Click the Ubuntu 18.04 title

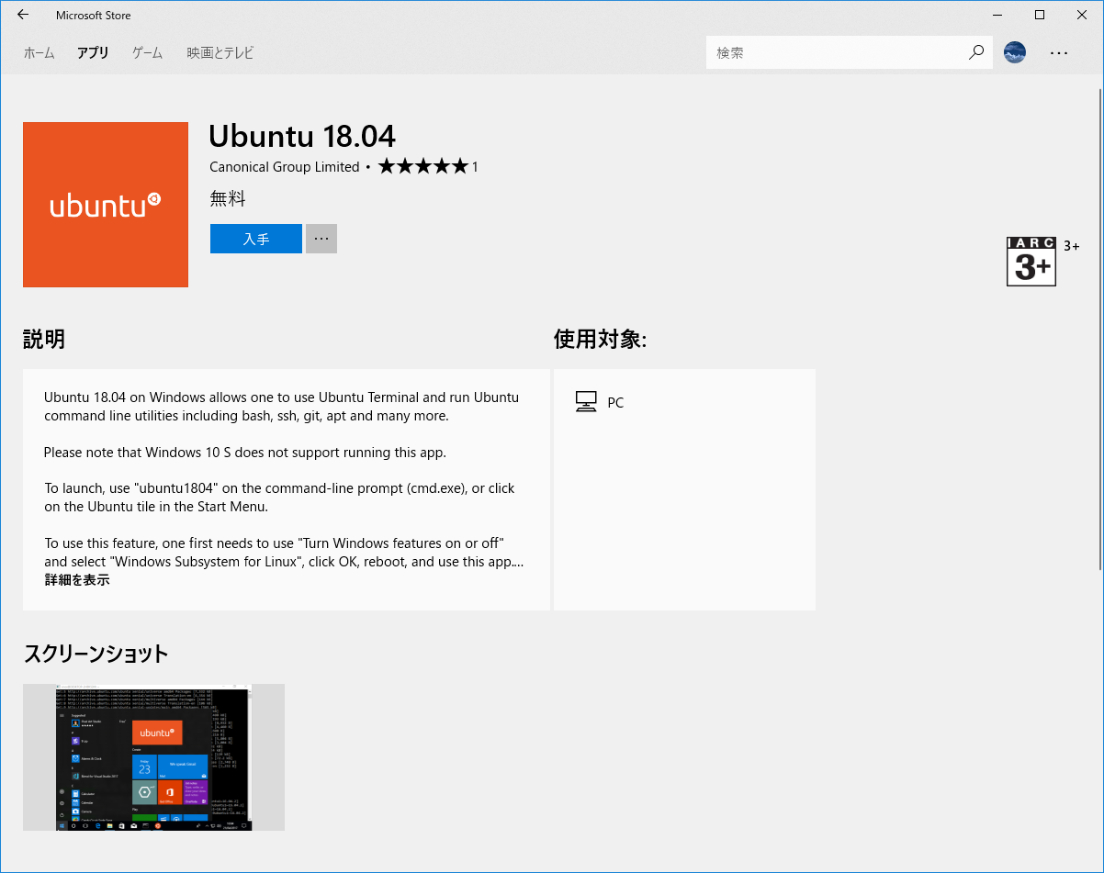pos(302,136)
